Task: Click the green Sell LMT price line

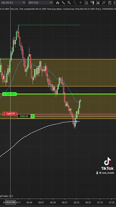Action: (66, 94)
